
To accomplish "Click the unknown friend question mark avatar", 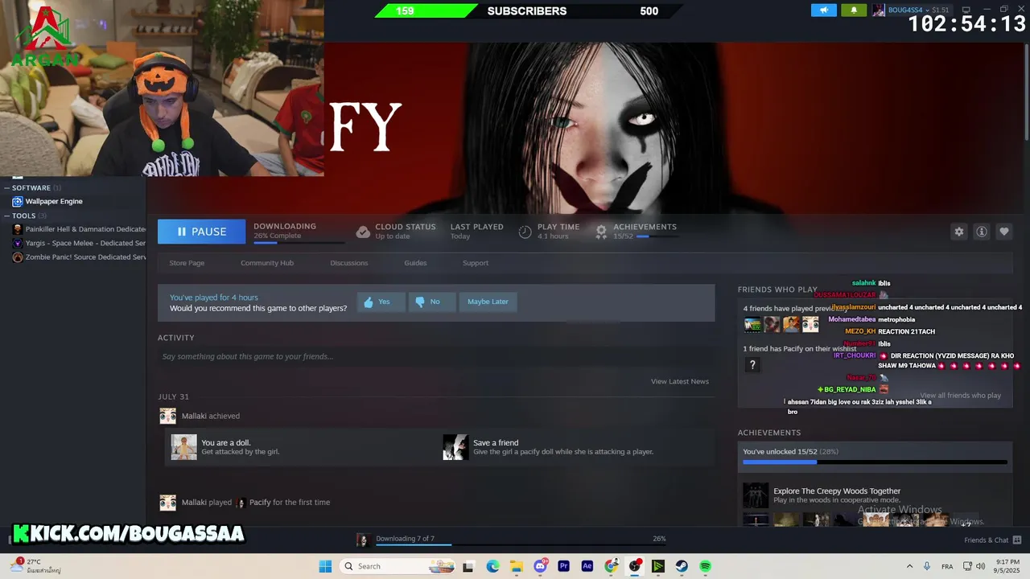I will tap(752, 365).
